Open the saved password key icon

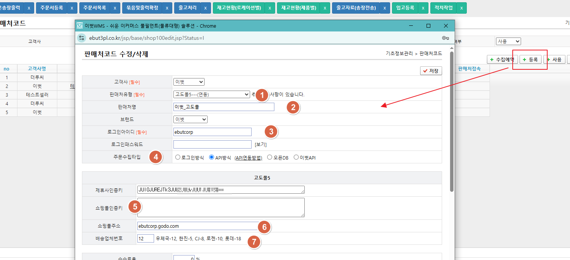[446, 38]
